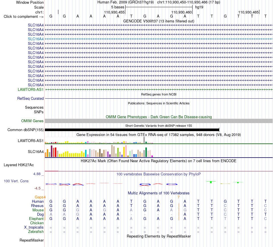
Task: Open the GENCODE V50lift37 track title
Action: 159,21
